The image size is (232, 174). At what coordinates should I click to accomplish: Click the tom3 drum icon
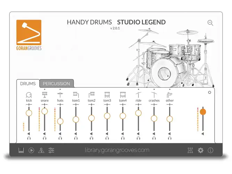tap(107, 95)
